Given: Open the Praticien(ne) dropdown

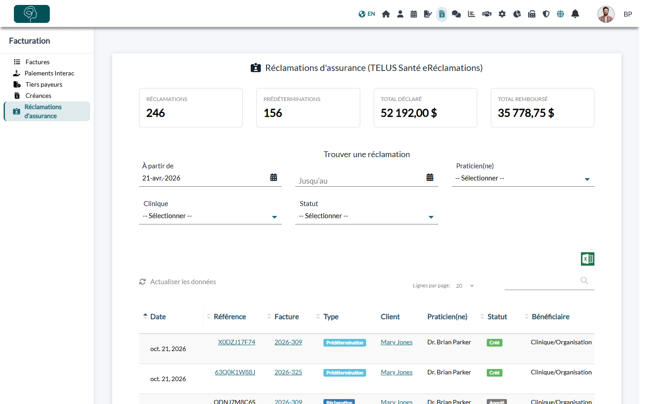Looking at the screenshot, I should pyautogui.click(x=523, y=178).
